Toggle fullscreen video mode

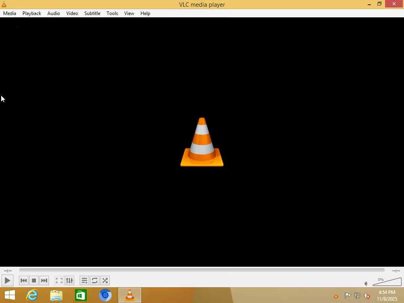click(x=59, y=281)
